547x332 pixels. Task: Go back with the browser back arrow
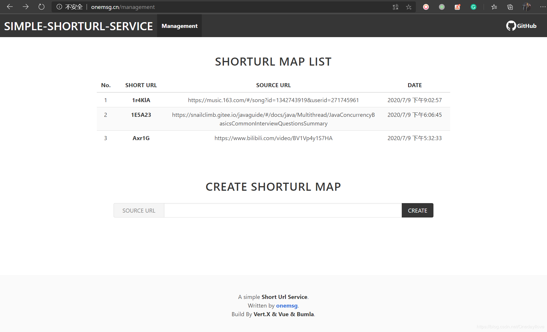(x=10, y=7)
